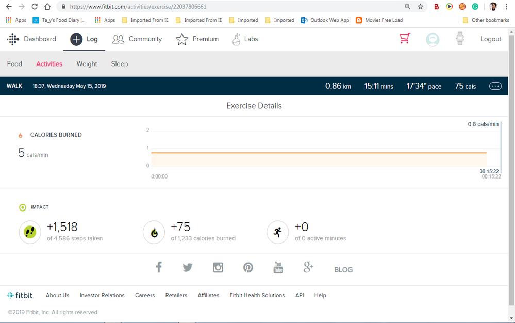The height and width of the screenshot is (323, 515).
Task: Open the Dashboard menu item
Action: (40, 39)
